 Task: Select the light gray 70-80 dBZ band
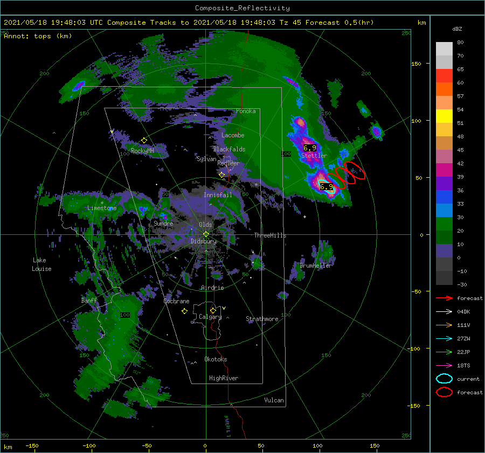[444, 49]
